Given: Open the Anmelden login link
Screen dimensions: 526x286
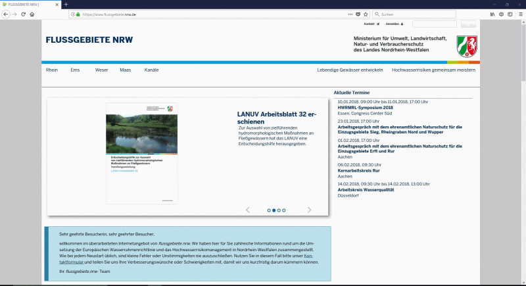Looking at the screenshot, I should [394, 24].
